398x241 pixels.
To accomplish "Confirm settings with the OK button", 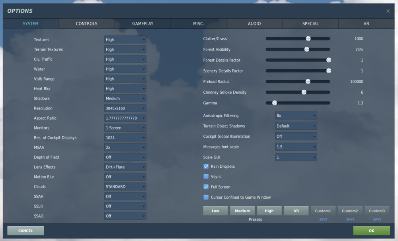I will tap(372, 231).
